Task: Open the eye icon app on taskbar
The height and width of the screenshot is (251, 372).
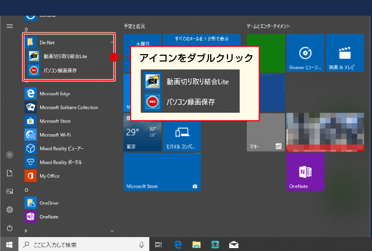Action: click(x=215, y=245)
